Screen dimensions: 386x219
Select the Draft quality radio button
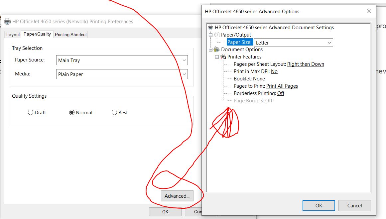click(x=31, y=112)
